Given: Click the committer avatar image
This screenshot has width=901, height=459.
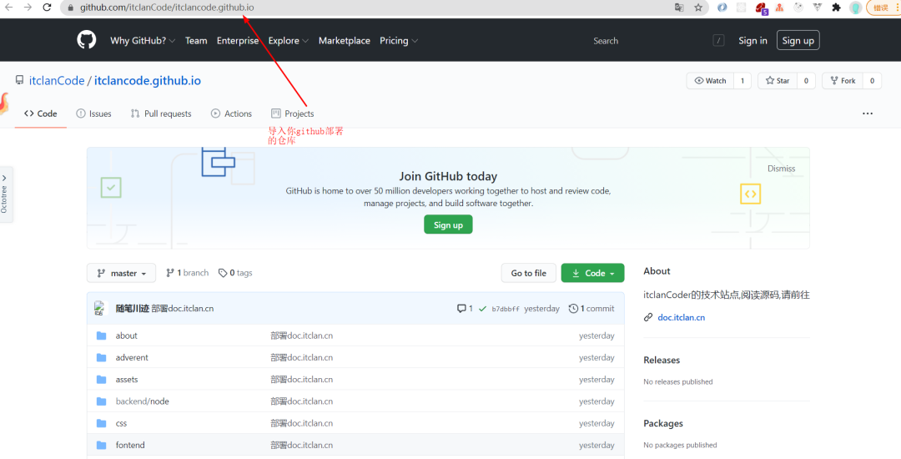Looking at the screenshot, I should click(100, 309).
